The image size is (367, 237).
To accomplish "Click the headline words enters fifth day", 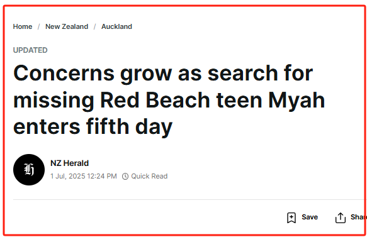I will pos(93,127).
